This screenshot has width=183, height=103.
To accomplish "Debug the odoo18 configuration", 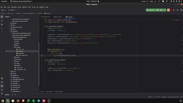I will pyautogui.click(x=161, y=10).
